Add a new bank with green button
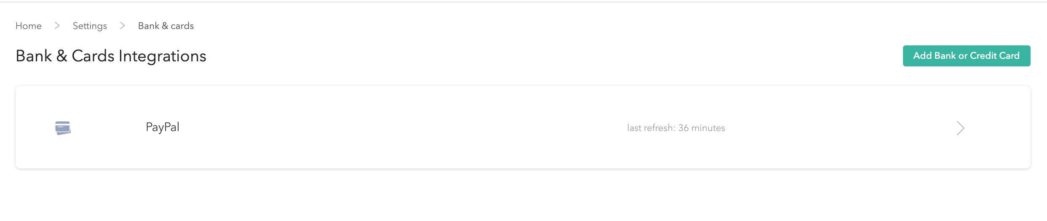Image resolution: width=1047 pixels, height=221 pixels. 967,56
